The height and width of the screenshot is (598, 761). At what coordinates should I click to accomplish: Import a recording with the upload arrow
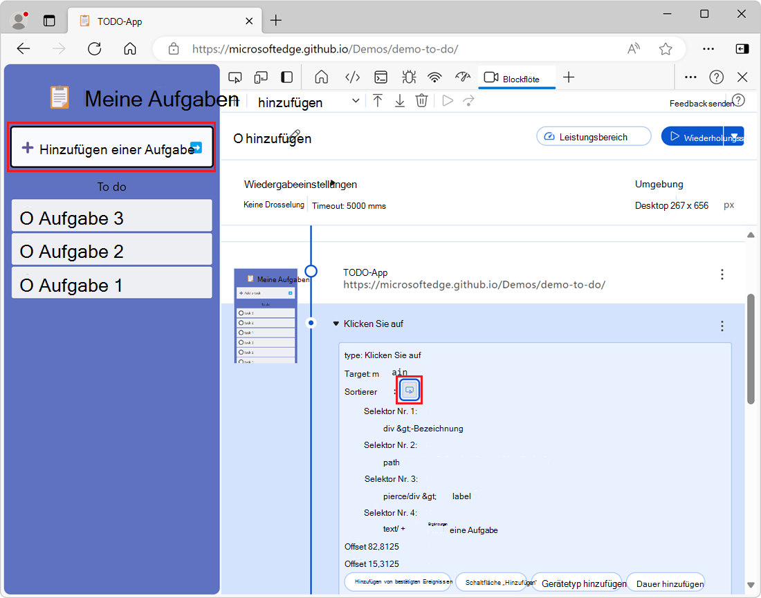(x=378, y=101)
